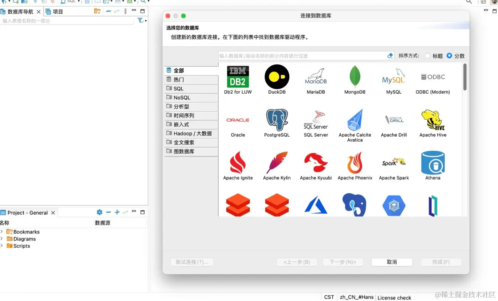Image resolution: width=498 pixels, height=301 pixels.
Task: Open the 全文搜索 driver category
Action: click(191, 142)
